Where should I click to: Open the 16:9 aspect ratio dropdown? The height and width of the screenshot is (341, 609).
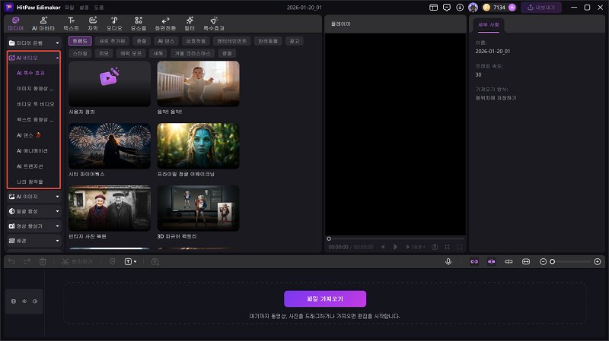(418, 247)
